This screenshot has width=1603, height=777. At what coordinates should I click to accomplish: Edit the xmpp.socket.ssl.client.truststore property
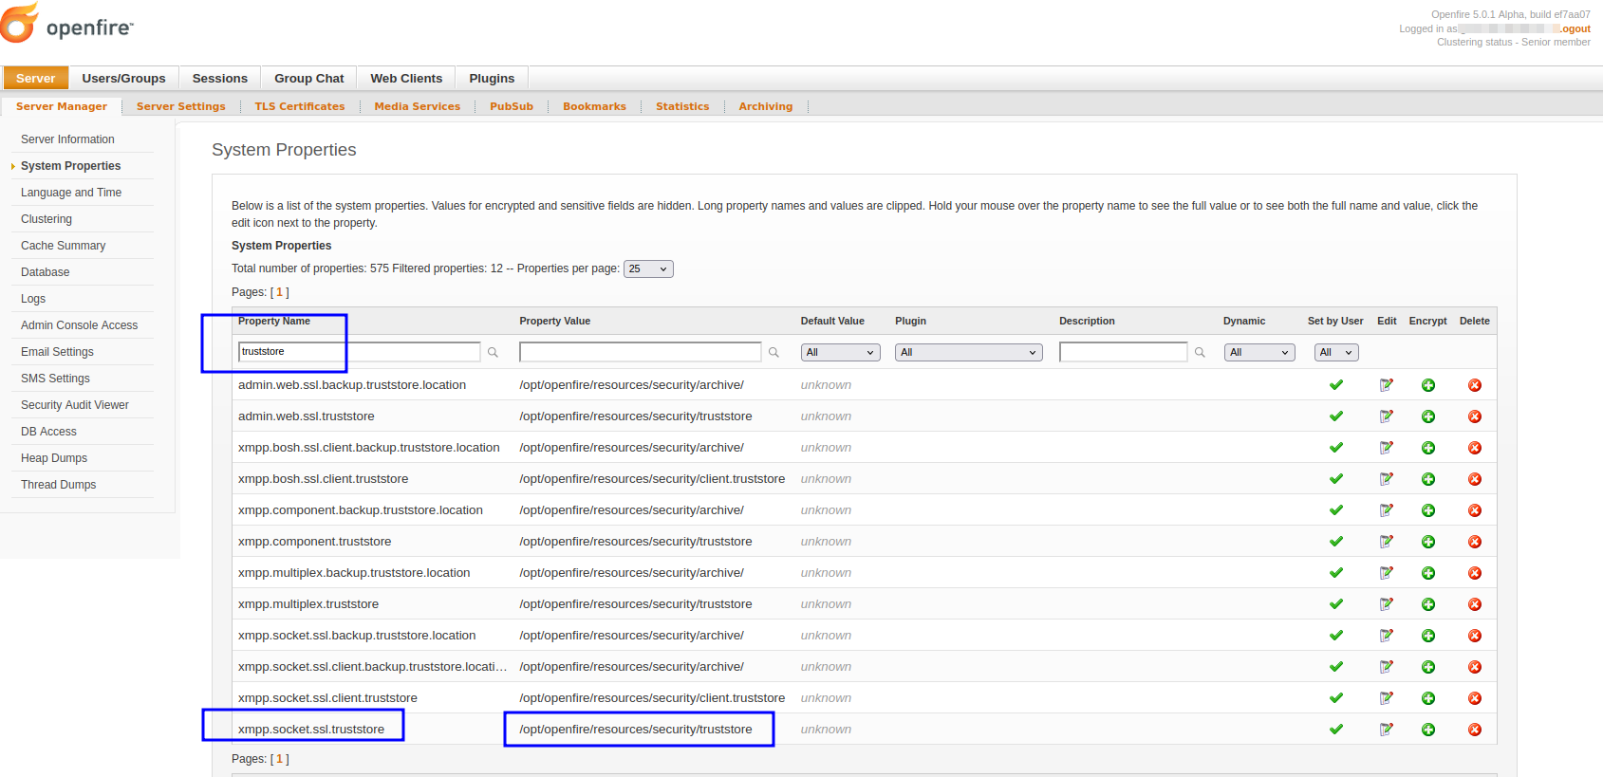(1387, 698)
